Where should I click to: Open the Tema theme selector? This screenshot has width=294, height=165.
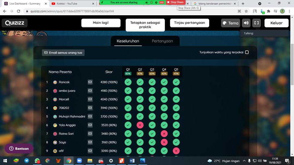[x=230, y=23]
